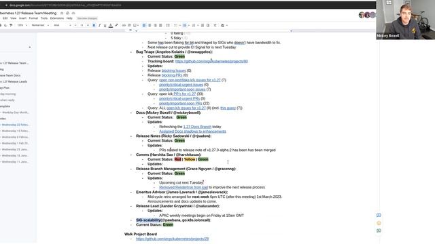Open the Help menu
The height and width of the screenshot is (244, 435).
coord(69,18)
